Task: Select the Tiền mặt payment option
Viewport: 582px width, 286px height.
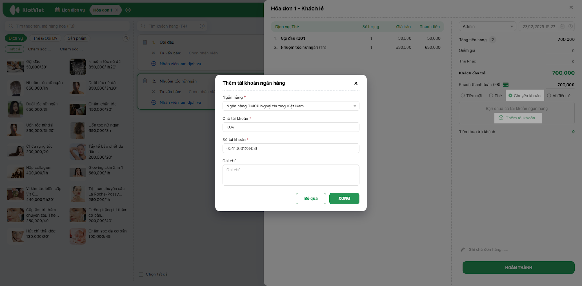Action: click(x=463, y=95)
